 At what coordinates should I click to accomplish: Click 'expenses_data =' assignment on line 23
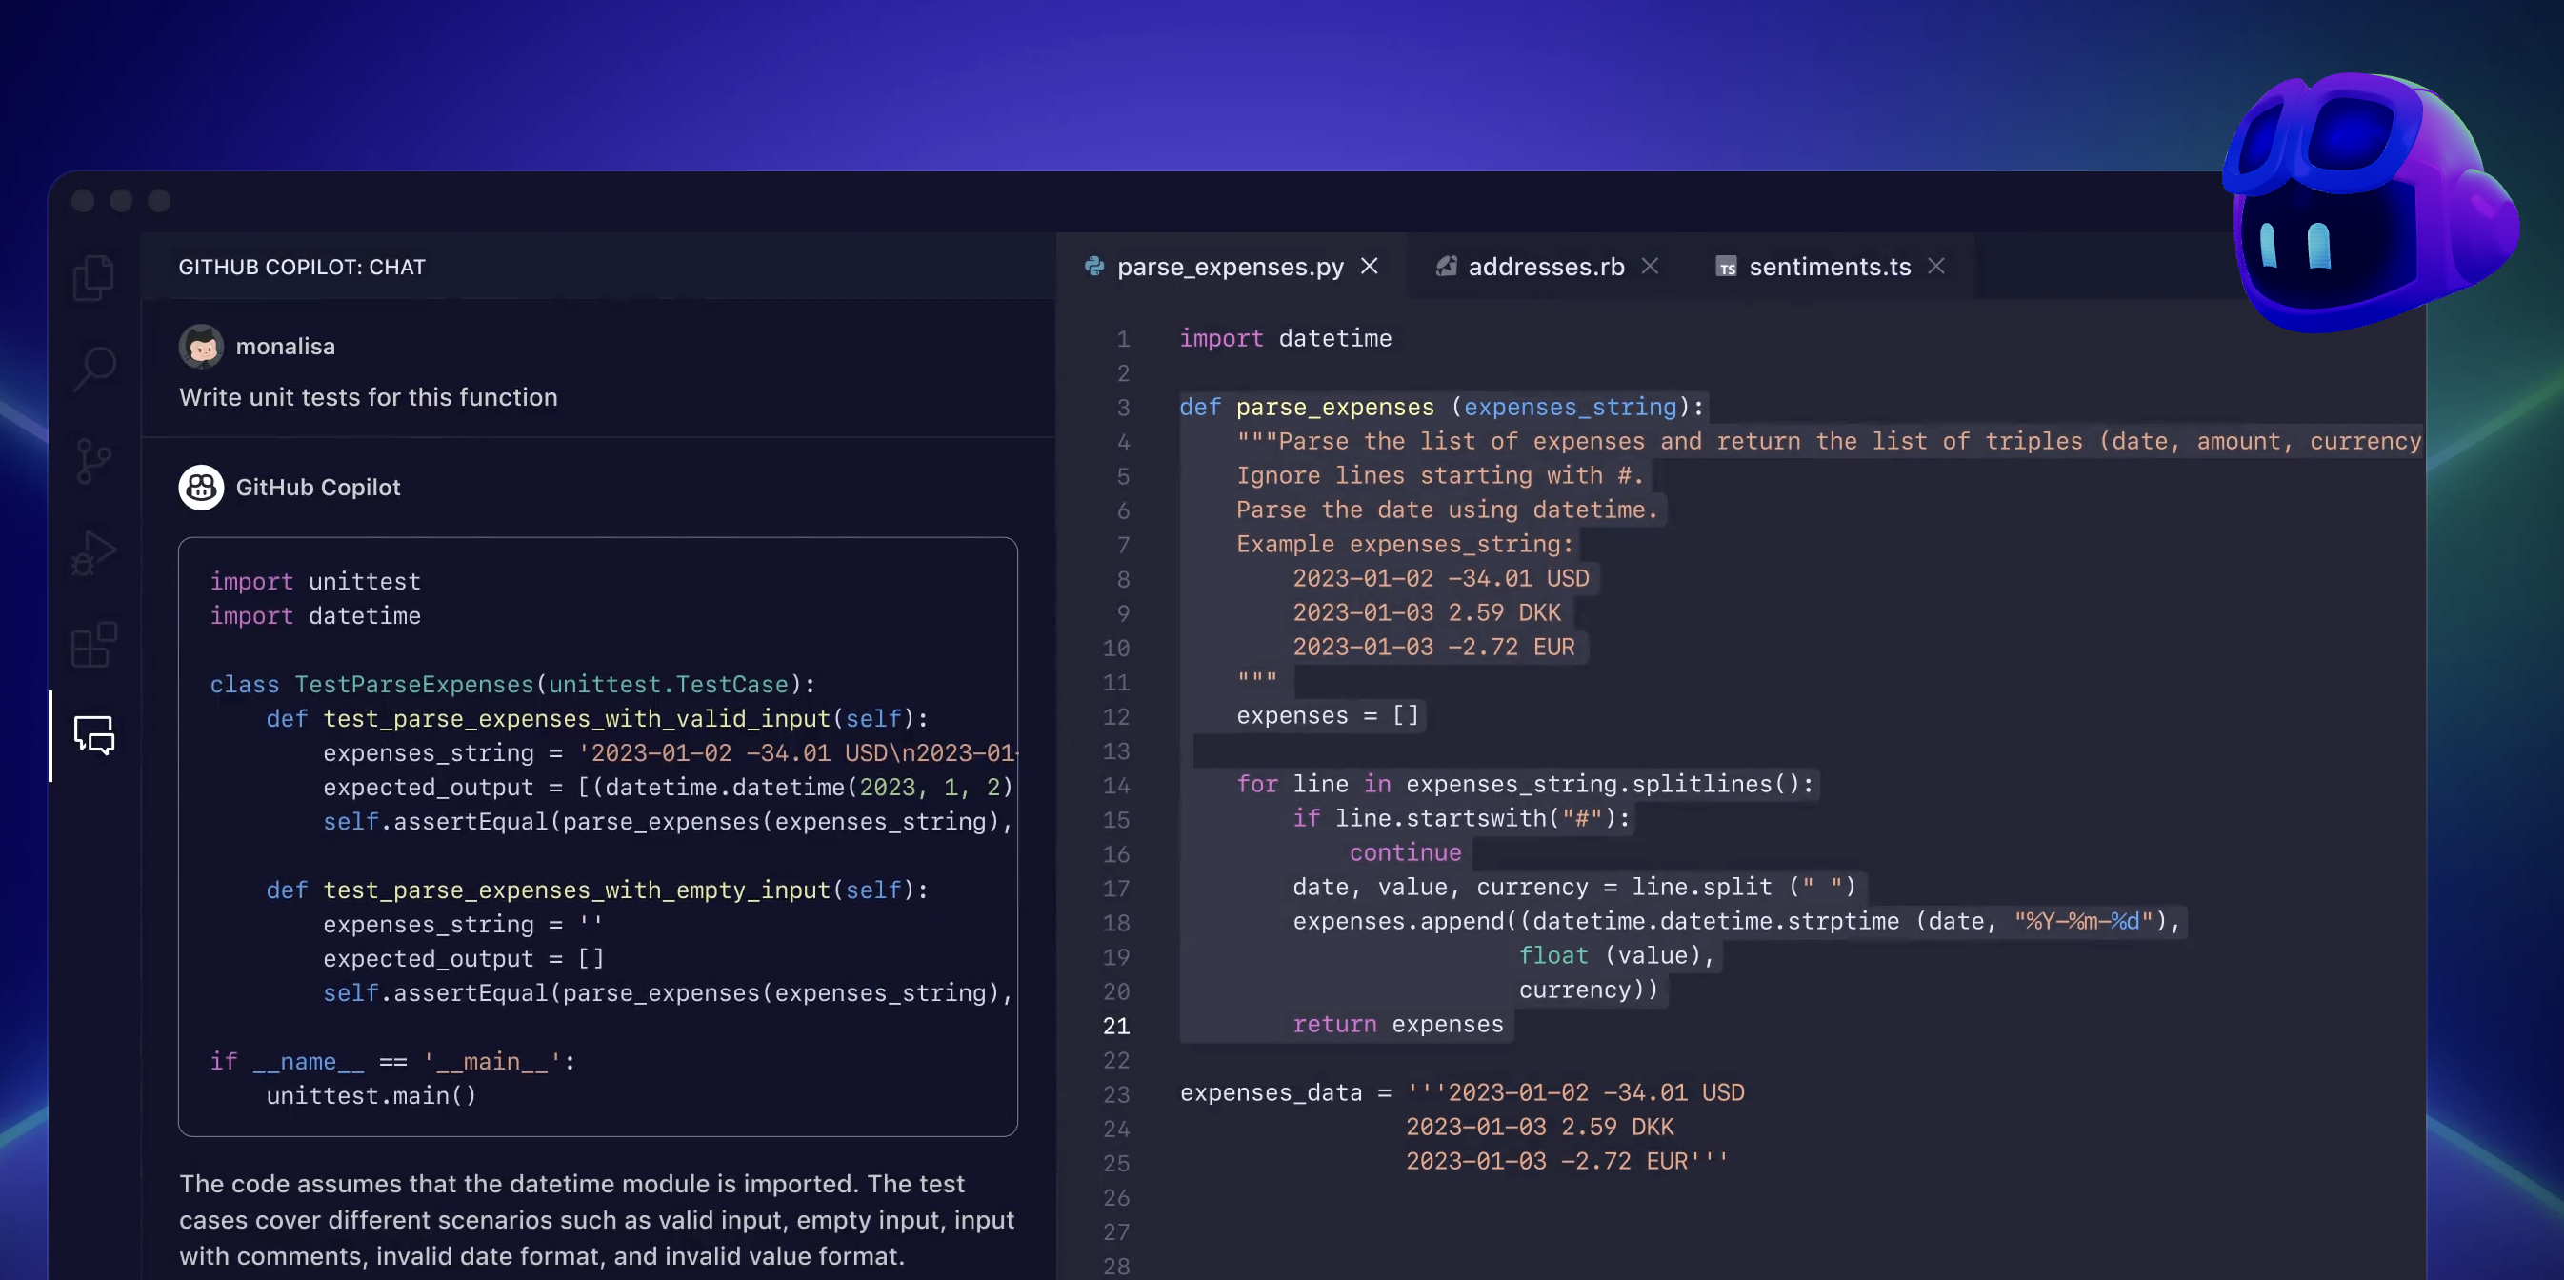click(1285, 1093)
